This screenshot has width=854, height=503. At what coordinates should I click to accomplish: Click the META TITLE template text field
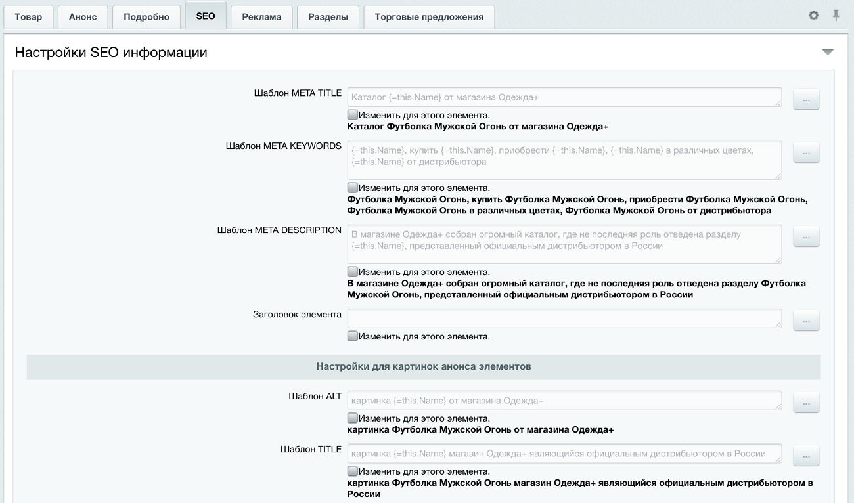[565, 96]
